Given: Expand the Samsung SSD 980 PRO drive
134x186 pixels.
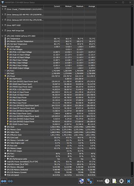Looking at the screenshot, I should pyautogui.click(x=2, y=15).
